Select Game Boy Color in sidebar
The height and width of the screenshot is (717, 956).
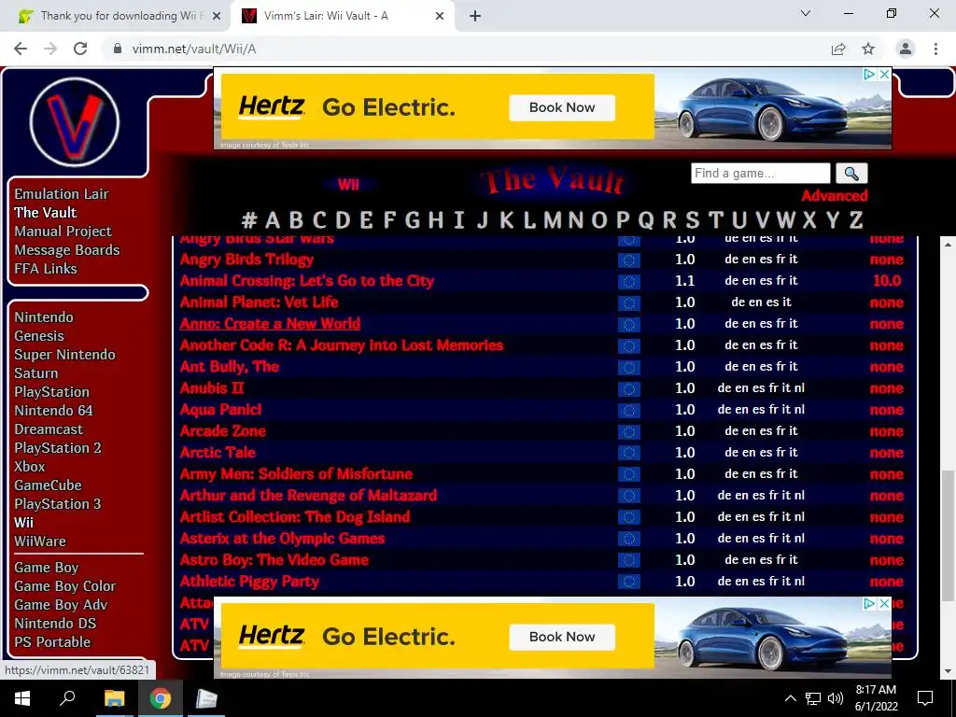tap(65, 586)
